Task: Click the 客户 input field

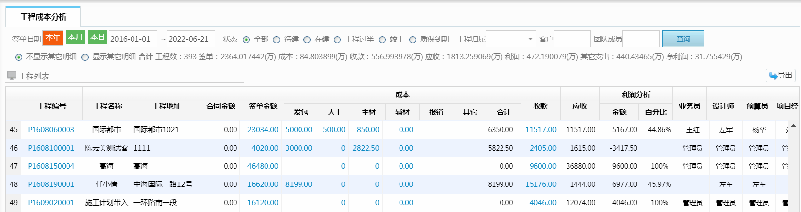Action: pyautogui.click(x=572, y=39)
